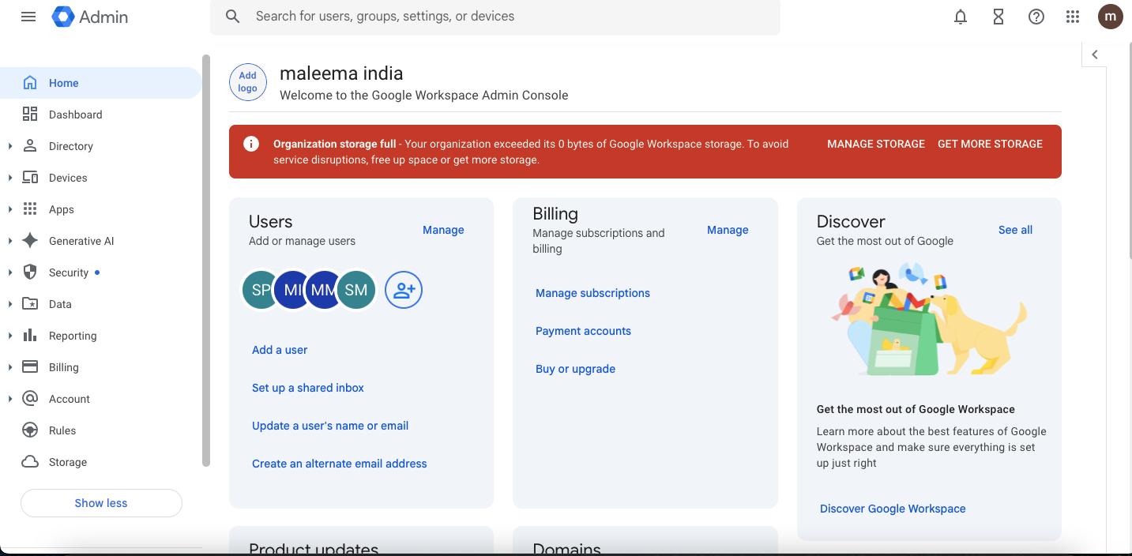Open the Manage subscriptions link
Screen dimensions: 1132x556
coord(592,293)
